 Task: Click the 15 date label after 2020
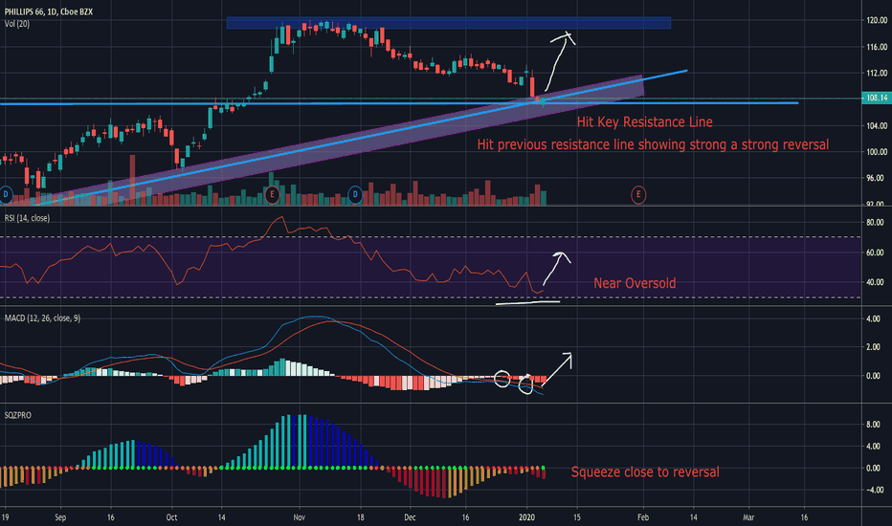(x=577, y=517)
